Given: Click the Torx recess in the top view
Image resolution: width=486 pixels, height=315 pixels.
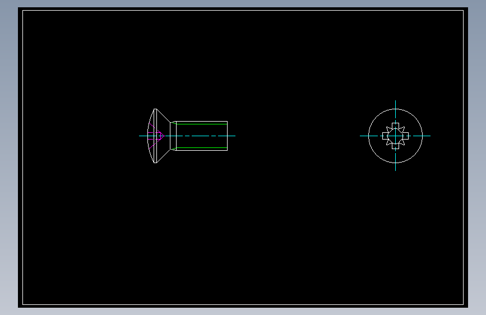Looking at the screenshot, I should point(395,136).
